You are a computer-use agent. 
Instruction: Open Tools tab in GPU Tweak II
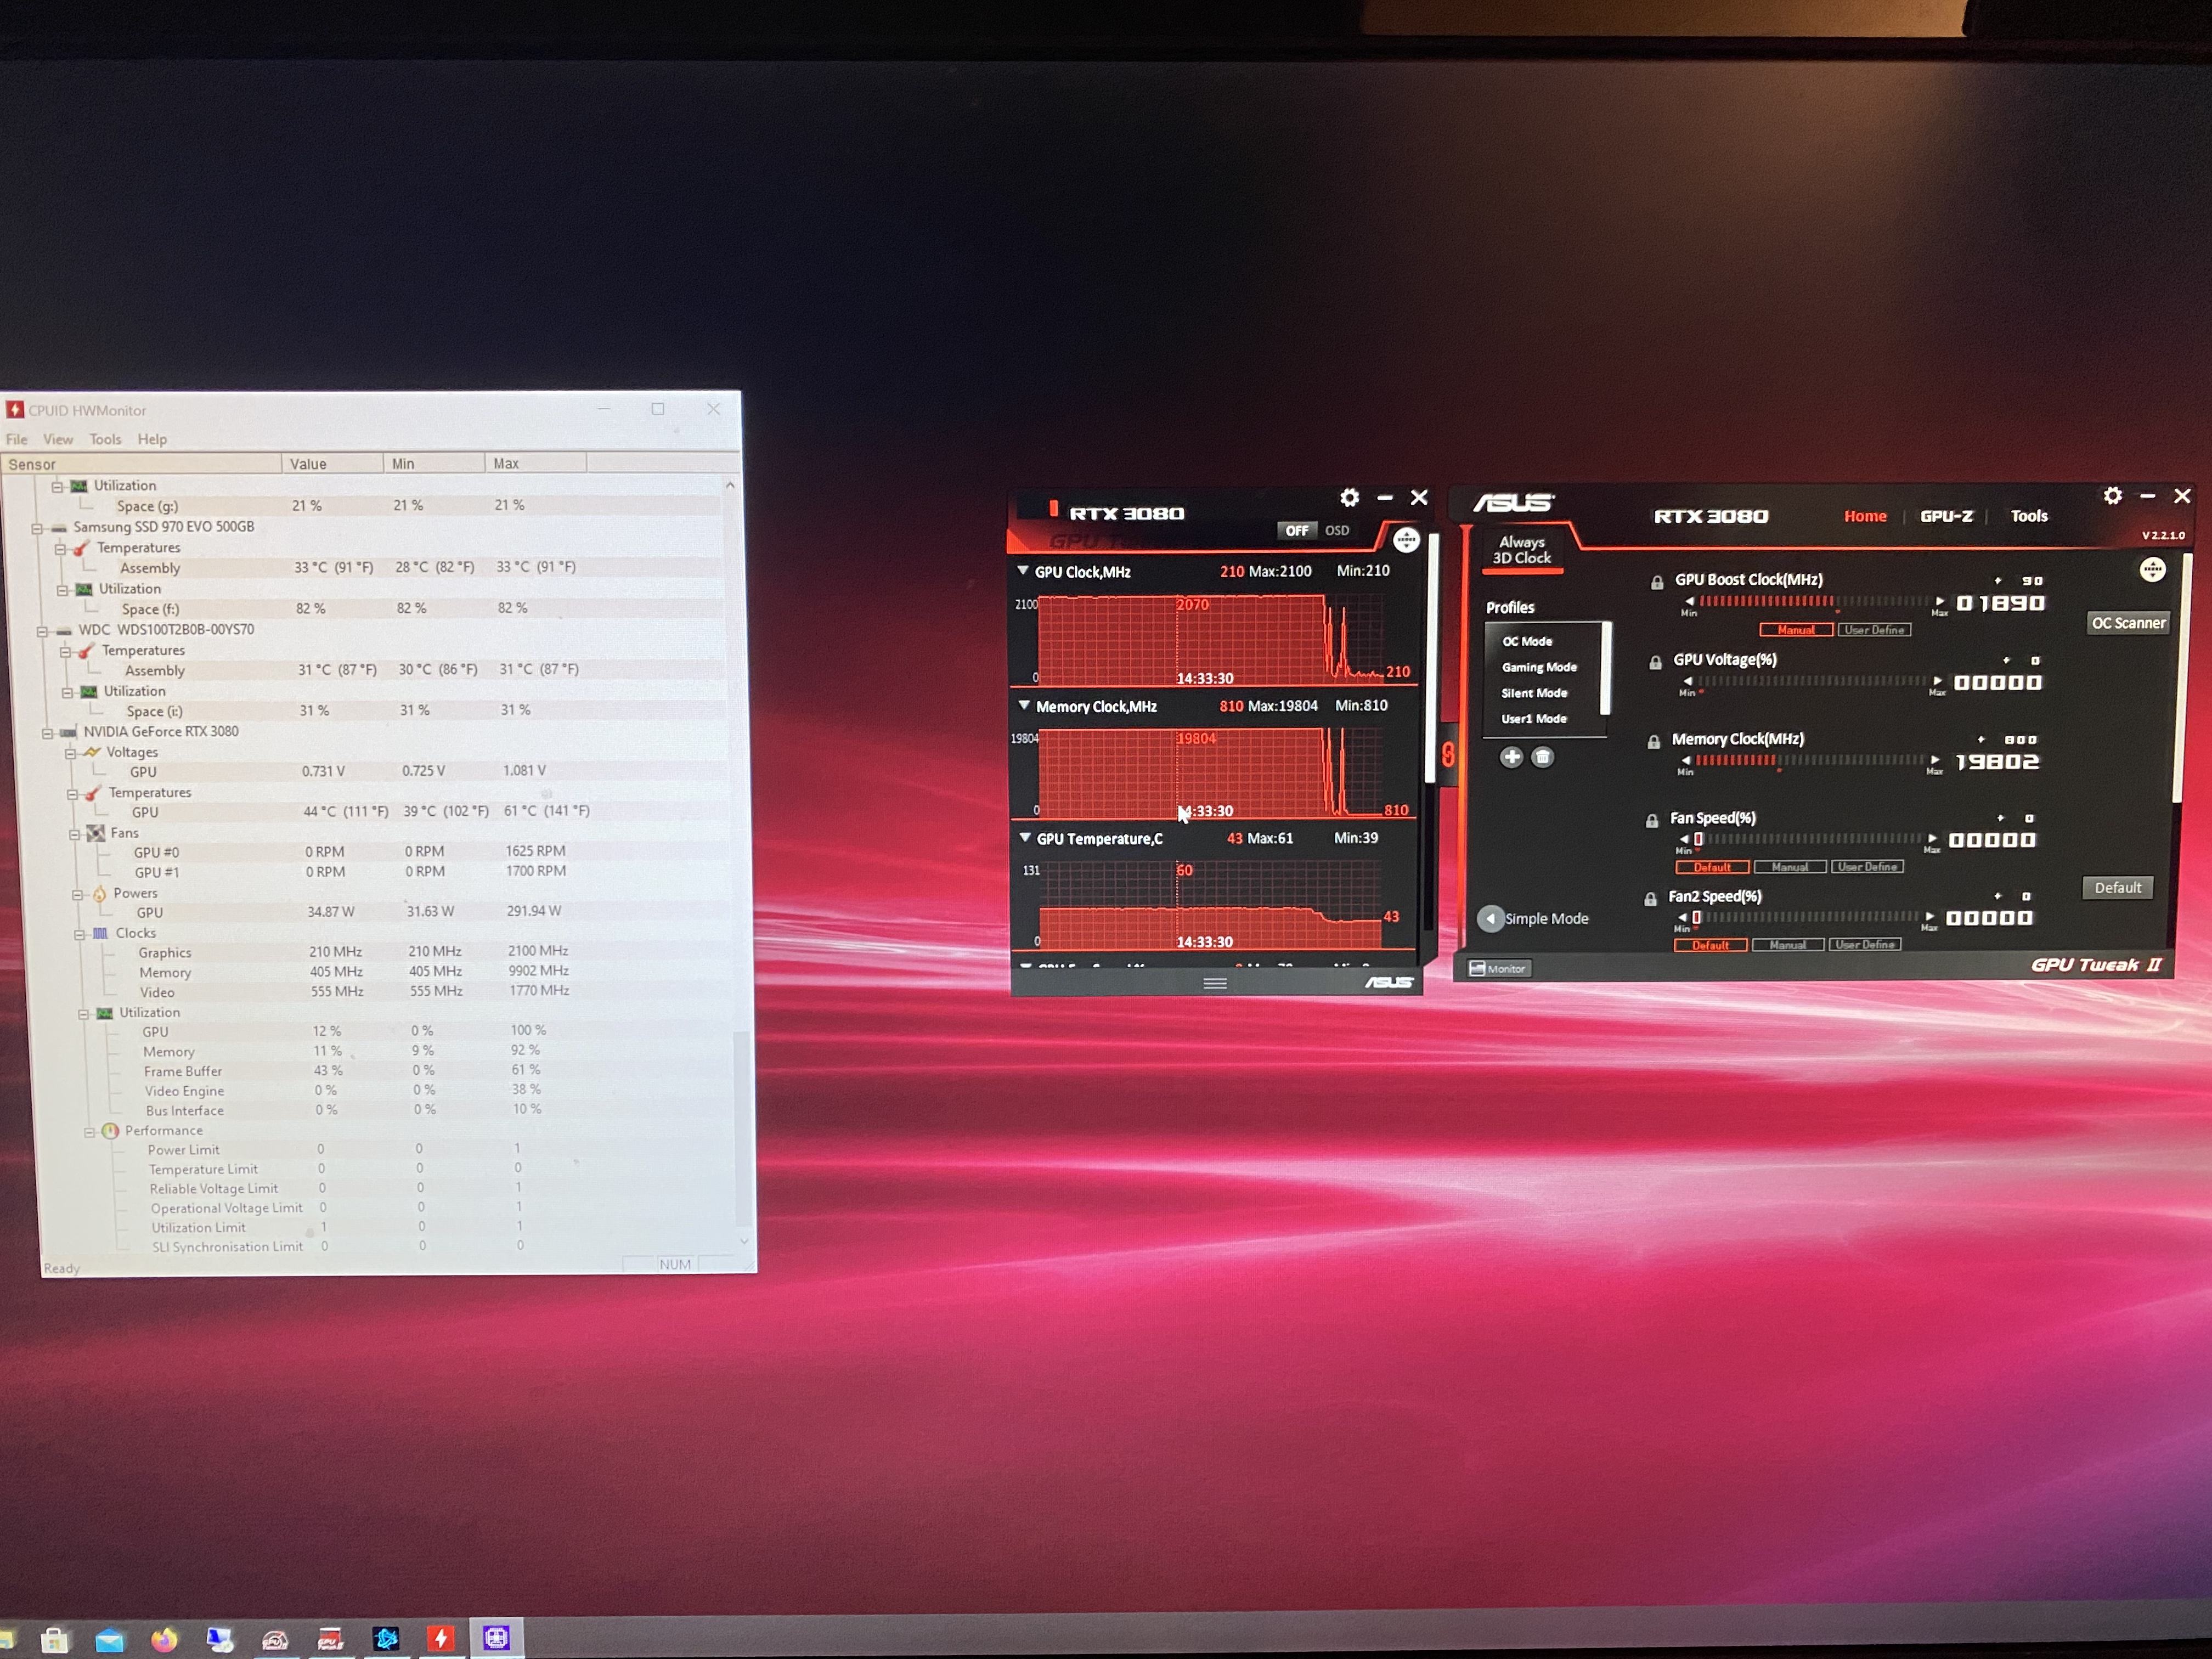coord(2029,516)
